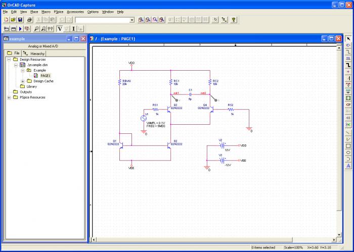
Task: Select the Place Part tool
Action: [348, 45]
